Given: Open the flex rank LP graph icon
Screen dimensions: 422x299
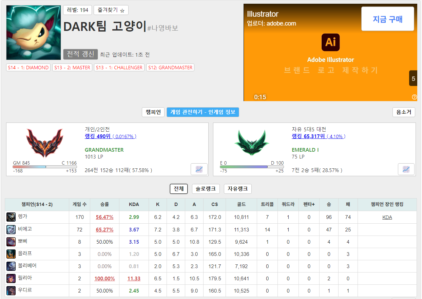Looking at the screenshot, I should (x=406, y=169).
